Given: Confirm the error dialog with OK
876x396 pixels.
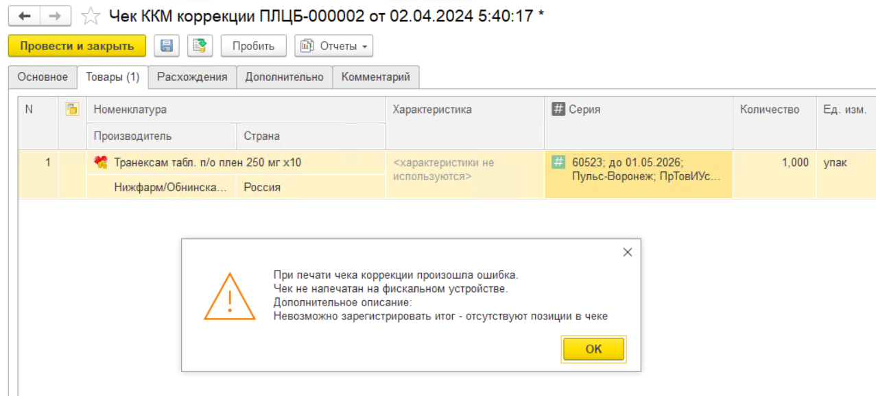Looking at the screenshot, I should point(593,349).
